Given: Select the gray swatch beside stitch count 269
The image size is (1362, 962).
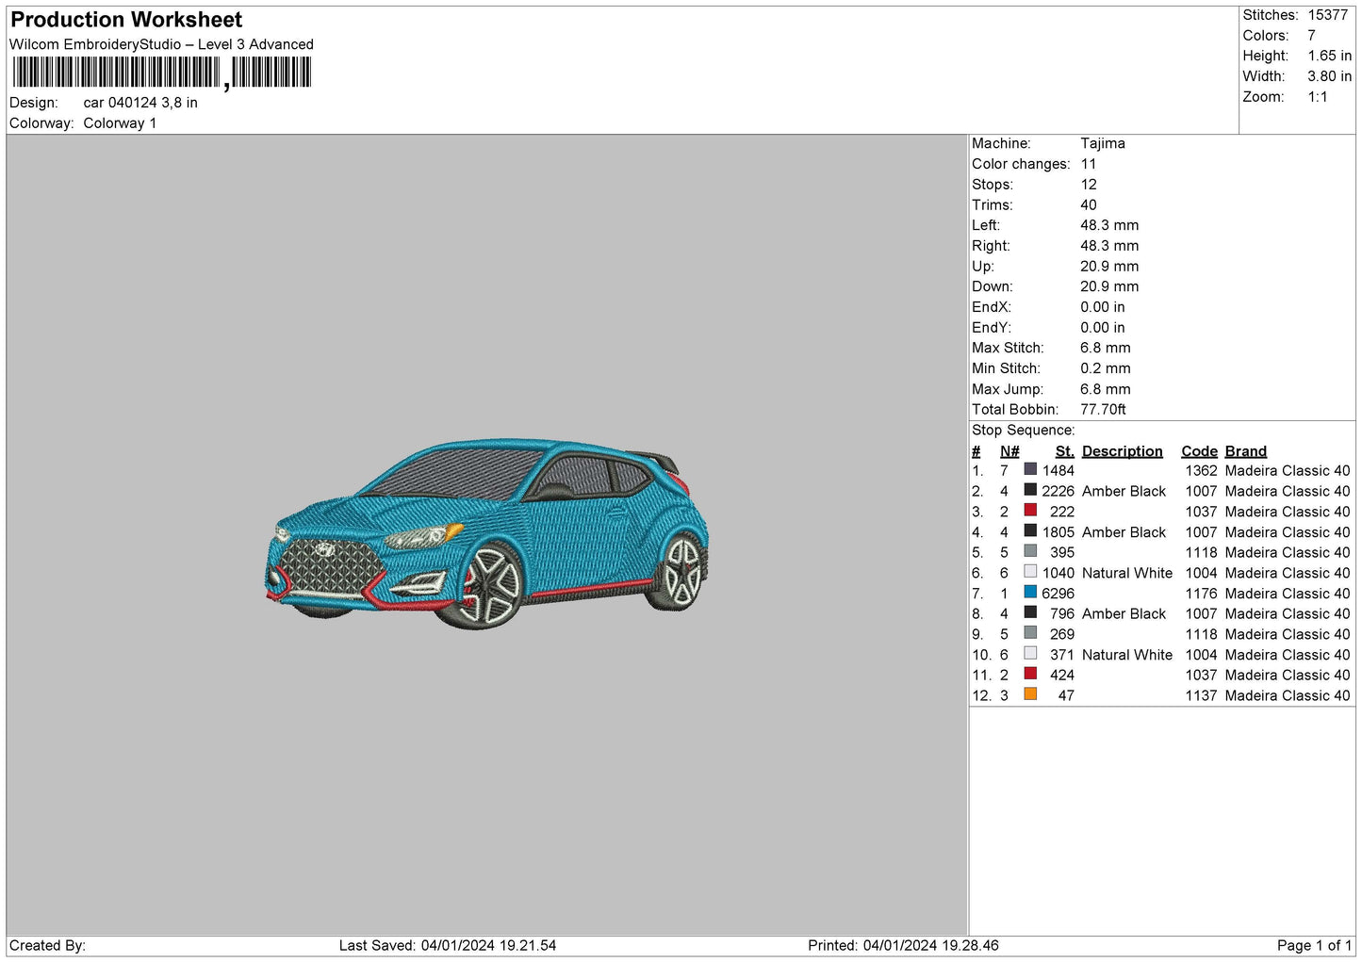Looking at the screenshot, I should [1030, 633].
